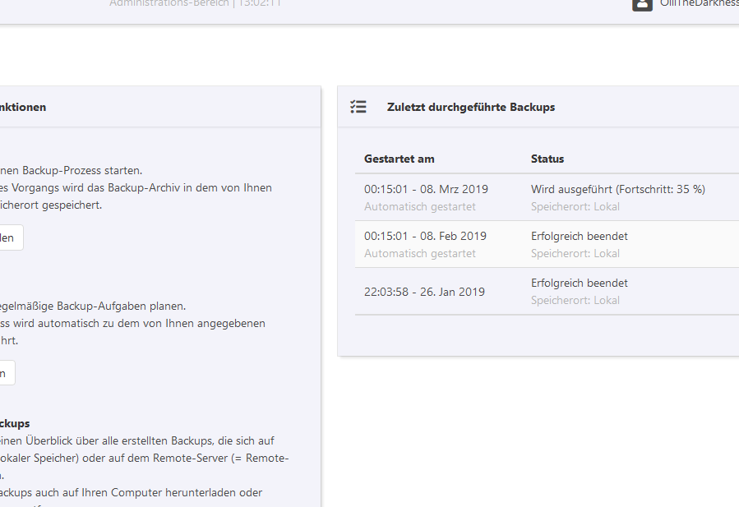
Task: Click the Administrations-Bereich header text
Action: 169,3
